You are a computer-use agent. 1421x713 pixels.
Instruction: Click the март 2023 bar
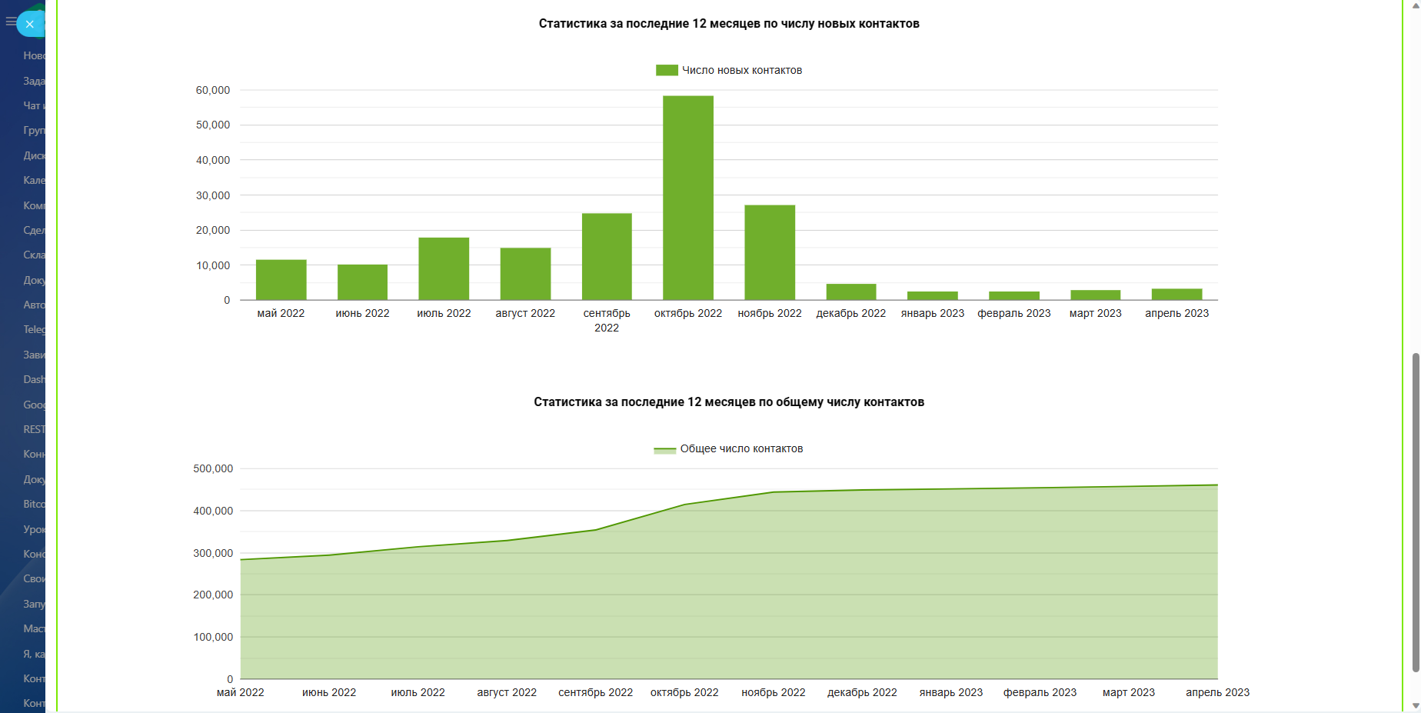point(1096,295)
